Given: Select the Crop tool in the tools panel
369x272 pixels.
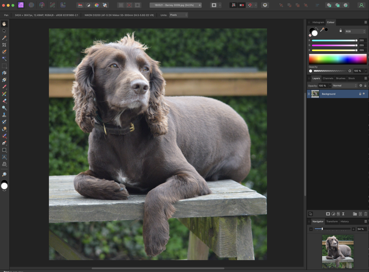Looking at the screenshot, I should (x=4, y=45).
